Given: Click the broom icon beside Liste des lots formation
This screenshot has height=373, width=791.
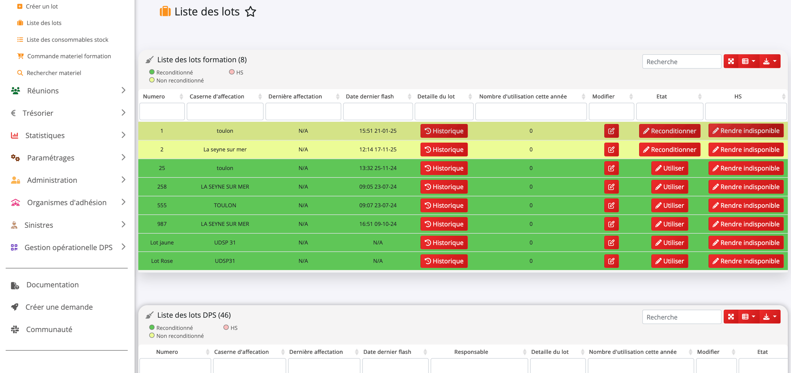Looking at the screenshot, I should (x=149, y=60).
